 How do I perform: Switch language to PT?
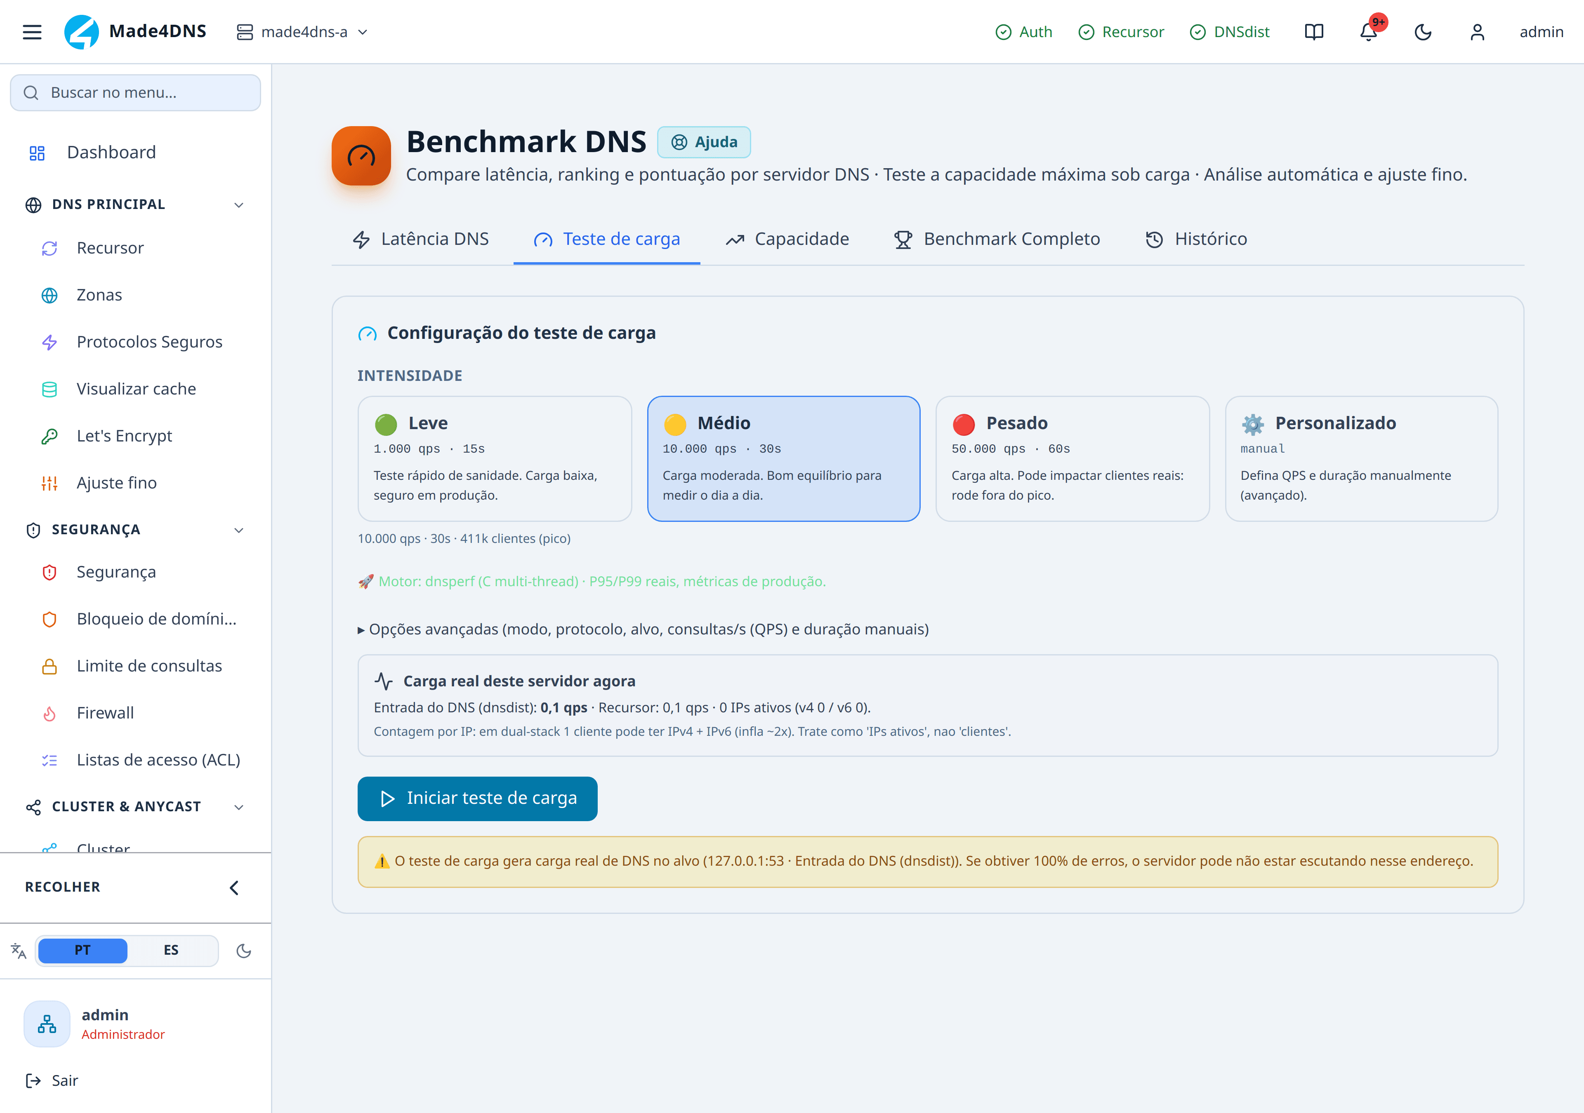pos(83,951)
